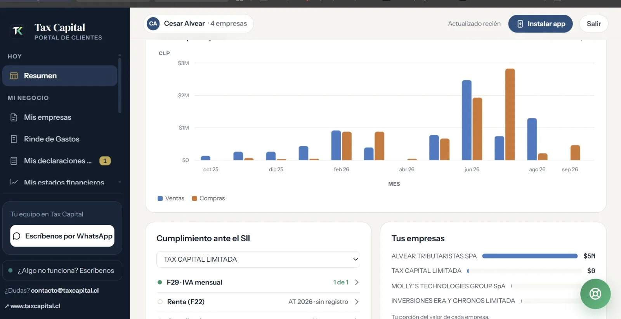This screenshot has width=621, height=319.
Task: Click INVERSIONES ERA Y CHRONOS LIMITADA row
Action: (x=493, y=301)
